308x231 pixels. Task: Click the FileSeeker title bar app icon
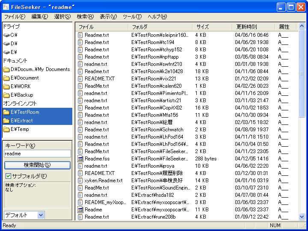click(x=6, y=7)
